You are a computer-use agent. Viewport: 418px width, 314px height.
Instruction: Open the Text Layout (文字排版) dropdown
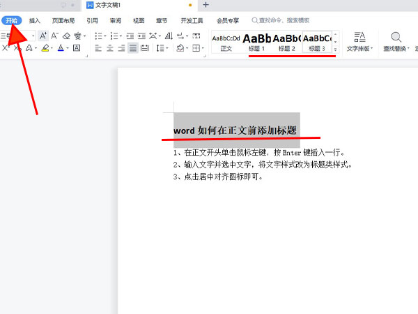pyautogui.click(x=359, y=41)
